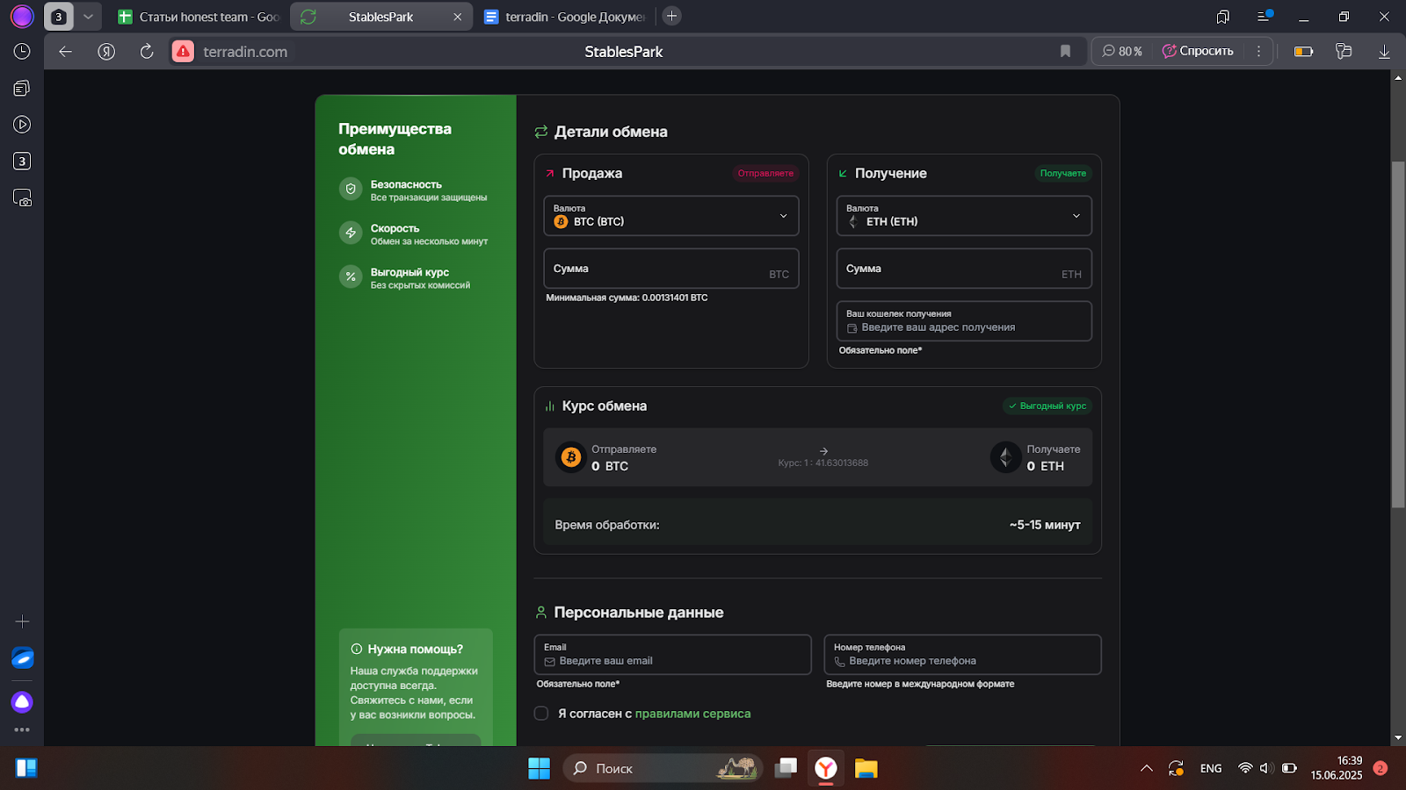This screenshot has width=1406, height=790.
Task: Open sidebar more options three dots
Action: 22,729
